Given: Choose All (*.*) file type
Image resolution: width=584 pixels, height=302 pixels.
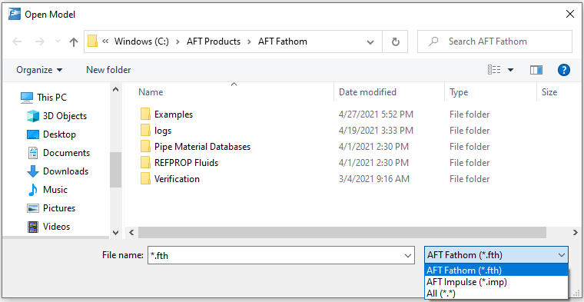Looking at the screenshot, I should click(496, 294).
